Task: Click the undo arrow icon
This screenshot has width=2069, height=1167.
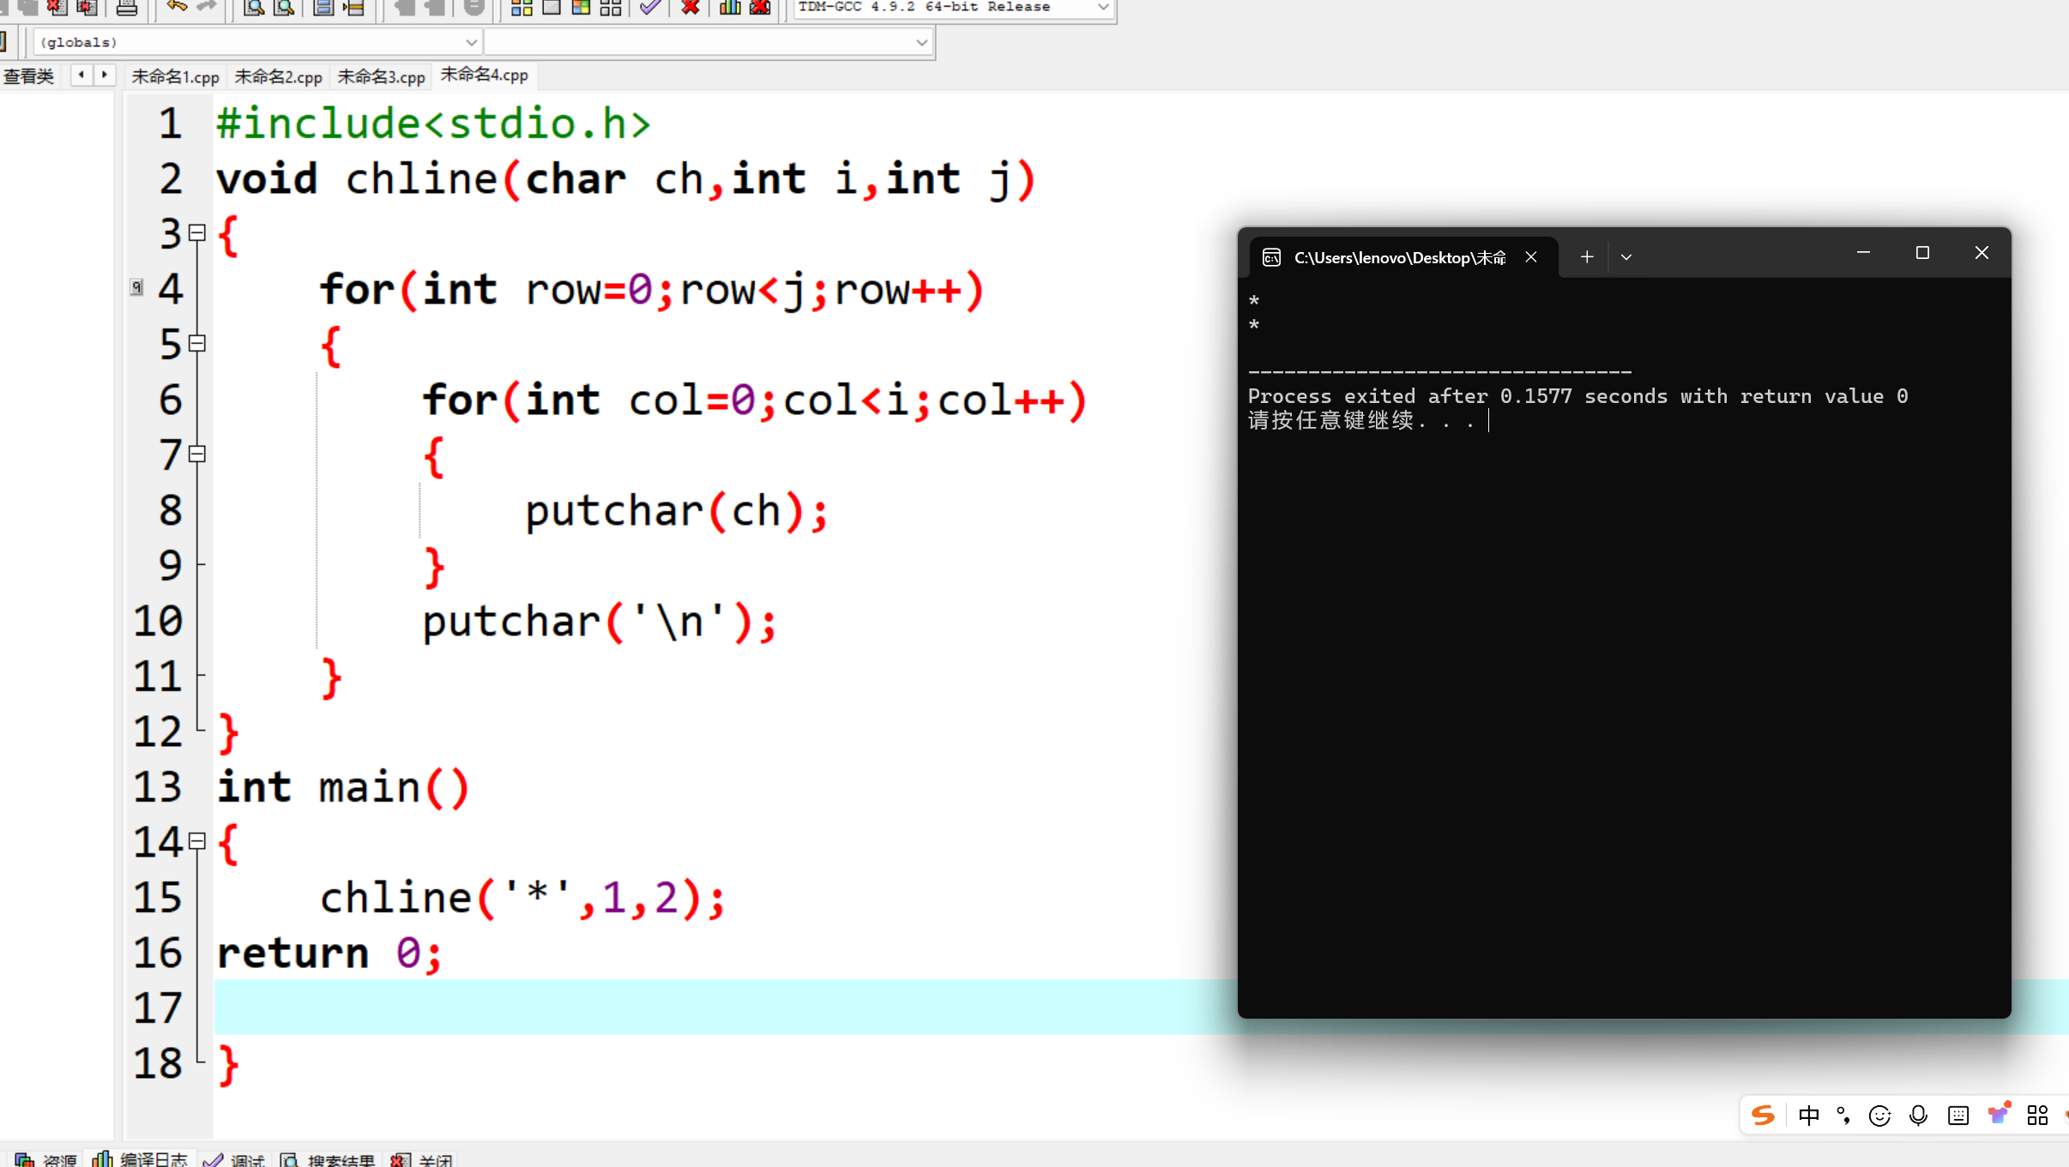Action: pyautogui.click(x=177, y=7)
